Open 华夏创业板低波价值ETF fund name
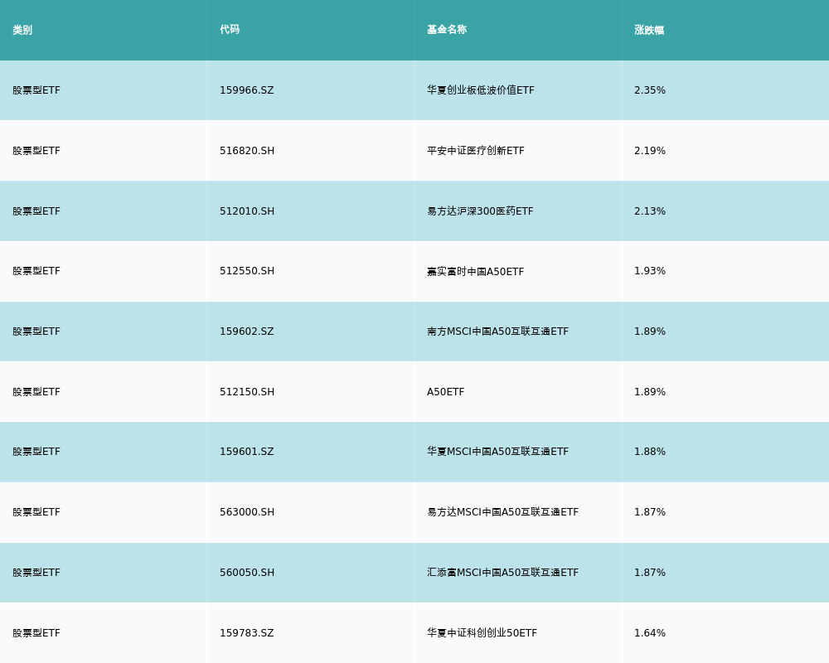 pyautogui.click(x=481, y=90)
